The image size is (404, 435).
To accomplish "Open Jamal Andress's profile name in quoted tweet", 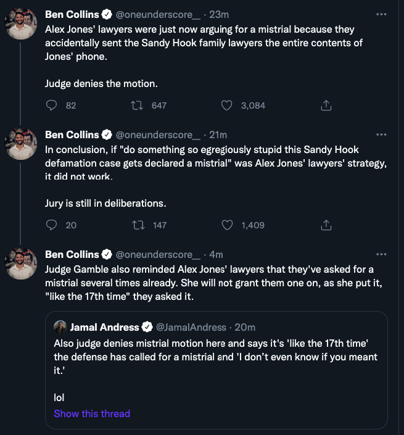I will tap(105, 326).
